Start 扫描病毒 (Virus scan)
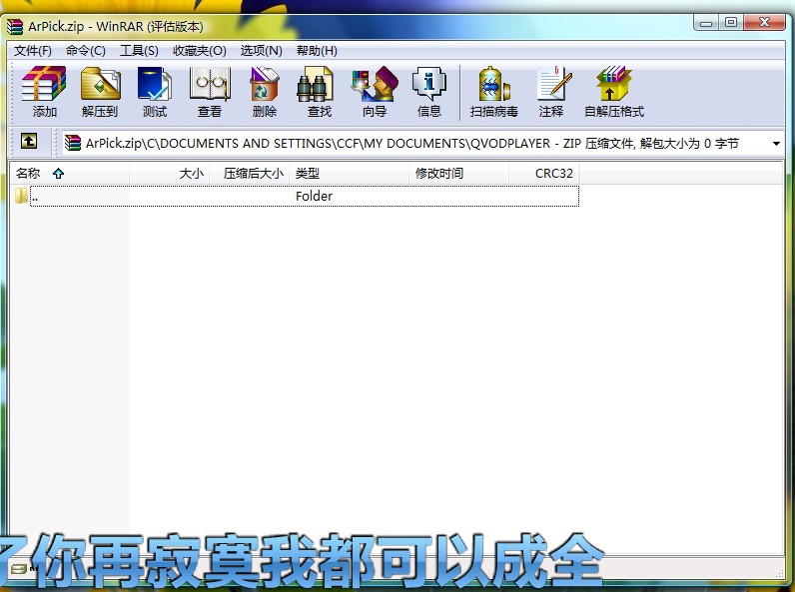The height and width of the screenshot is (592, 795). click(x=493, y=92)
